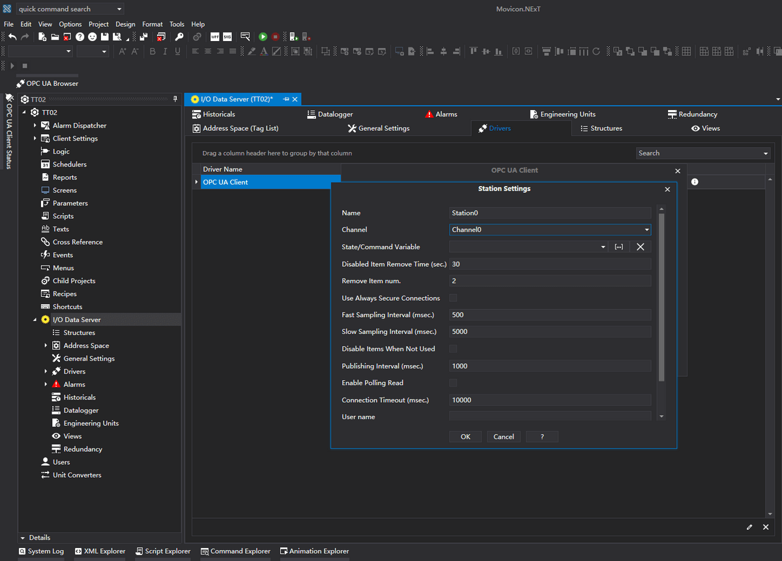The width and height of the screenshot is (782, 561).
Task: Expand the Alarm Dispatcher tree node
Action: pyautogui.click(x=35, y=125)
